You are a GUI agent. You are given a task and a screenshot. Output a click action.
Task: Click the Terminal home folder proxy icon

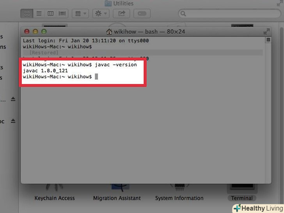[109, 32]
